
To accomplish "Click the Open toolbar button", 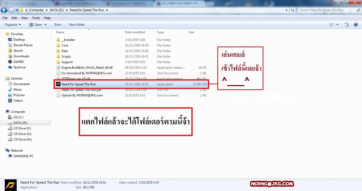I will click(36, 25).
